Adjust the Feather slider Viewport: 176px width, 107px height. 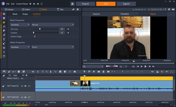click(x=46, y=33)
